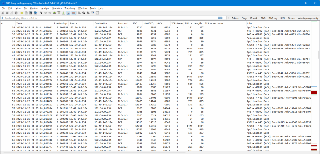Add a filter button with plus icon
The height and width of the screenshot is (154, 320).
(228, 18)
